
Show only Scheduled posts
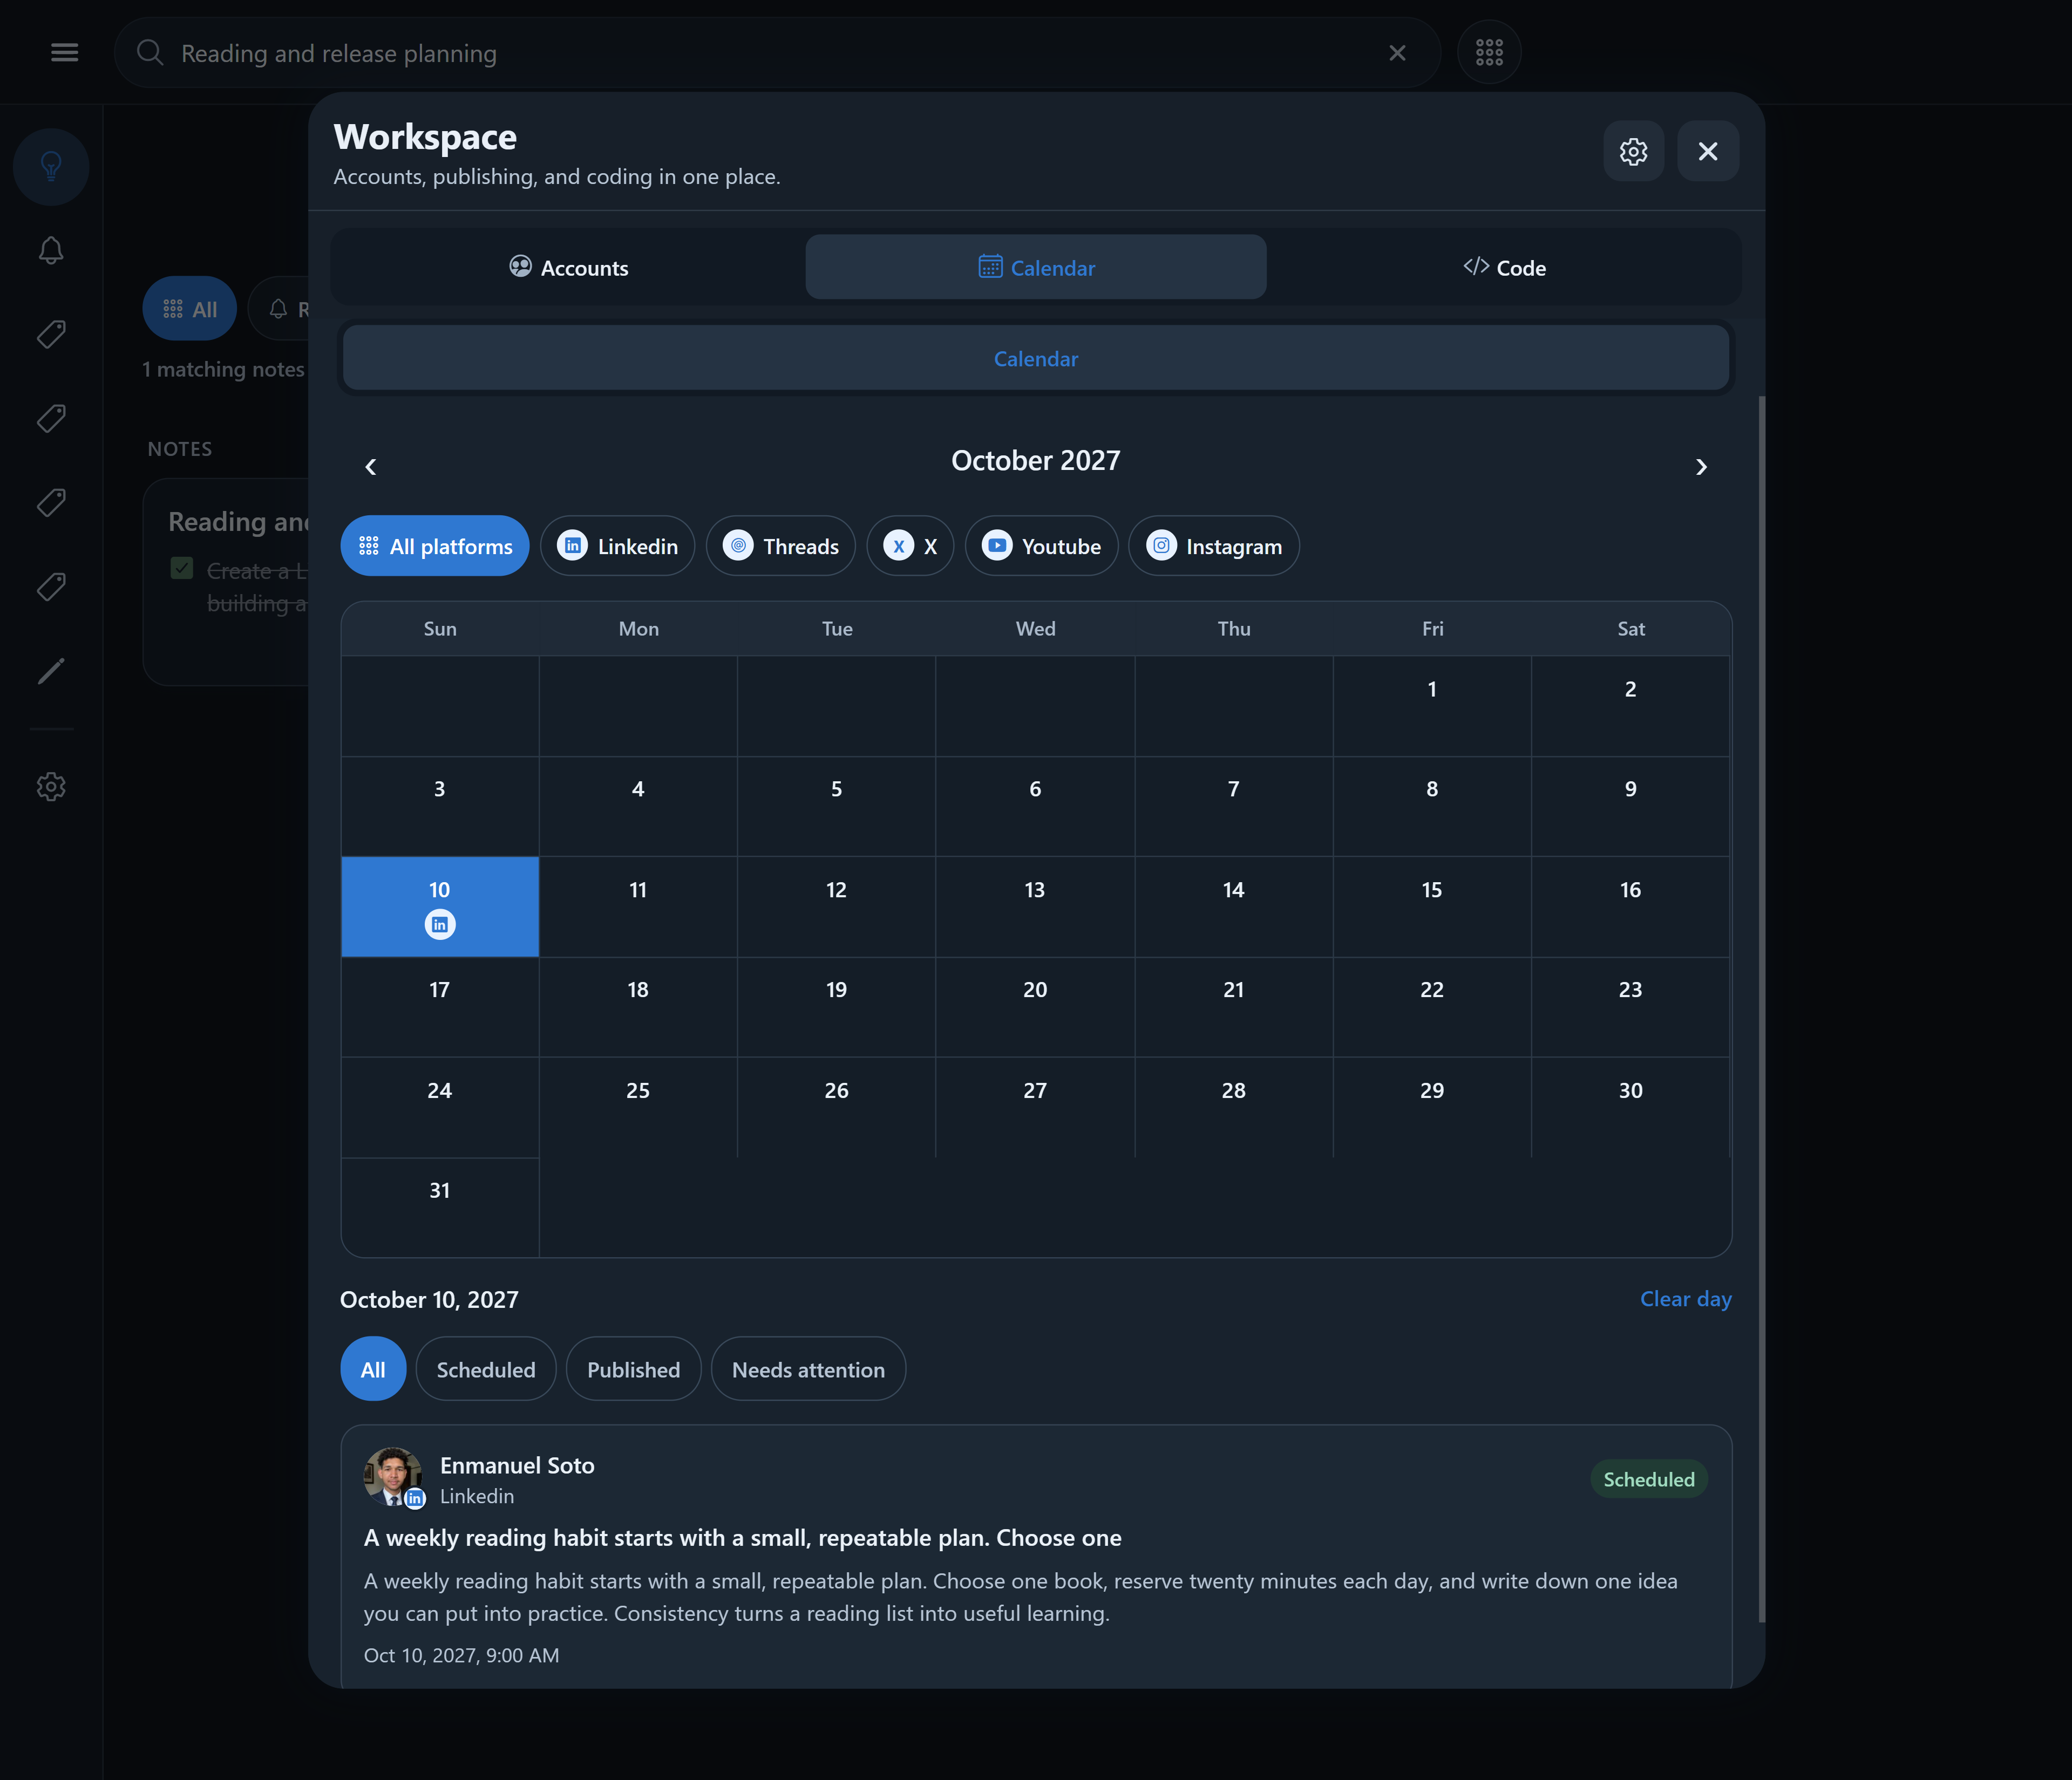[486, 1369]
